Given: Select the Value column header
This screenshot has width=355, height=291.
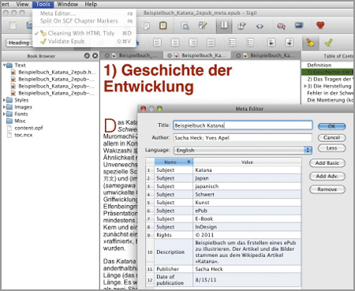Looking at the screenshot, I should click(247, 162).
